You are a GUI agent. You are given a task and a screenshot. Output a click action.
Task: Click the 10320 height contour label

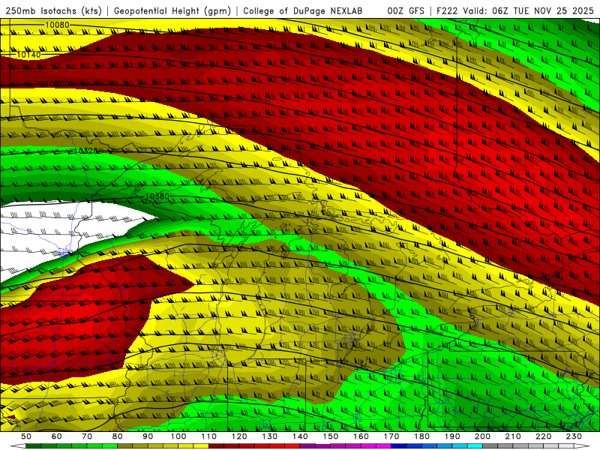click(x=85, y=151)
